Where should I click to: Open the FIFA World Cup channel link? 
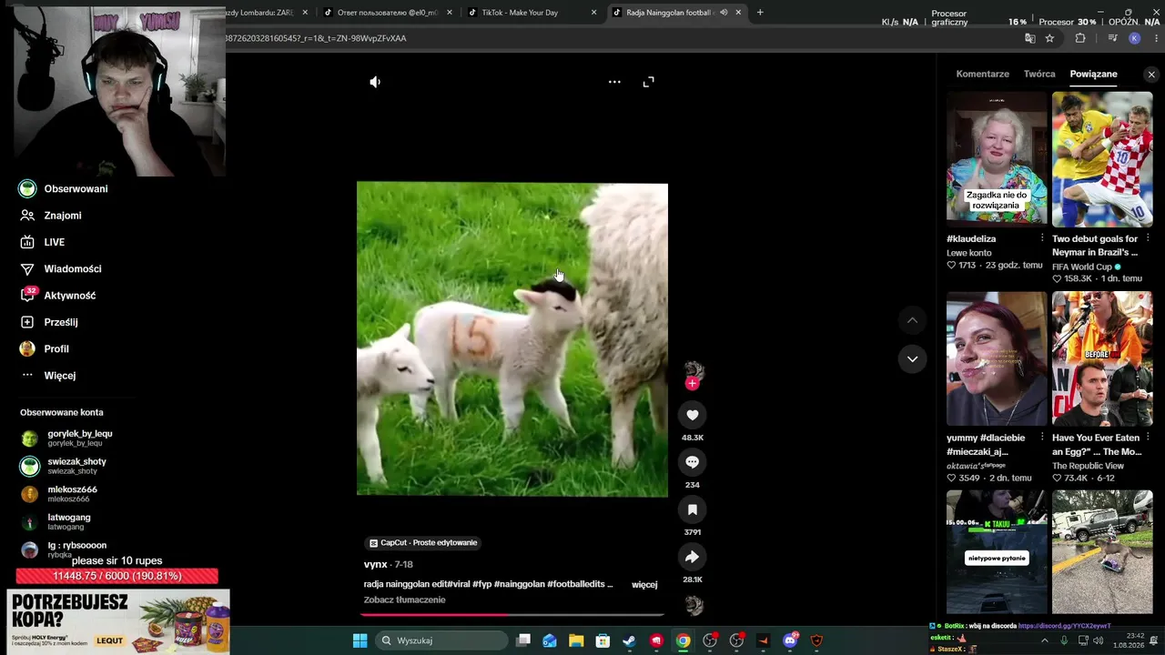click(1082, 267)
